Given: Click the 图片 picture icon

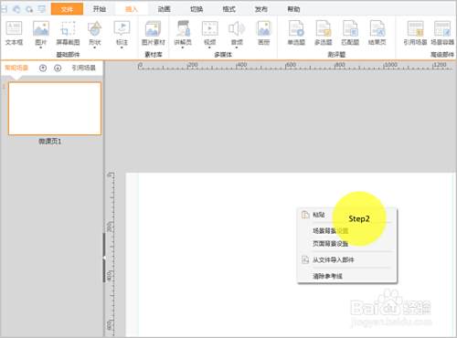Looking at the screenshot, I should 41,28.
